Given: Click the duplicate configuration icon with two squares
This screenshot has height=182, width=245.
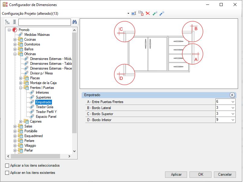Looking at the screenshot, I should coord(141,14).
